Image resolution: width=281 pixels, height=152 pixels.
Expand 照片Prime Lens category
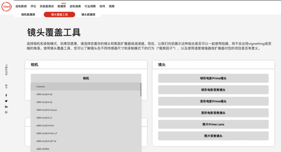pos(213,124)
